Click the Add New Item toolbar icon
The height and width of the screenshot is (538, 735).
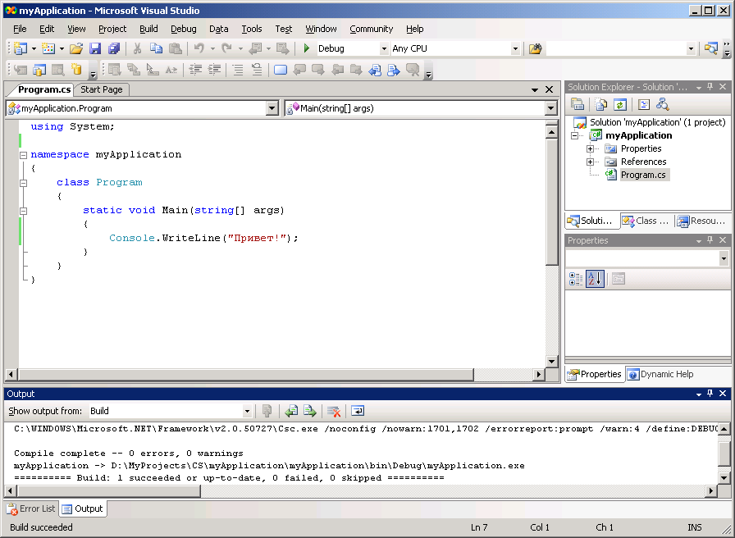pyautogui.click(x=48, y=48)
